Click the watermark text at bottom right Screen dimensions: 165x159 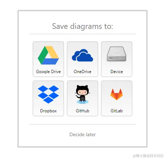[148, 156]
